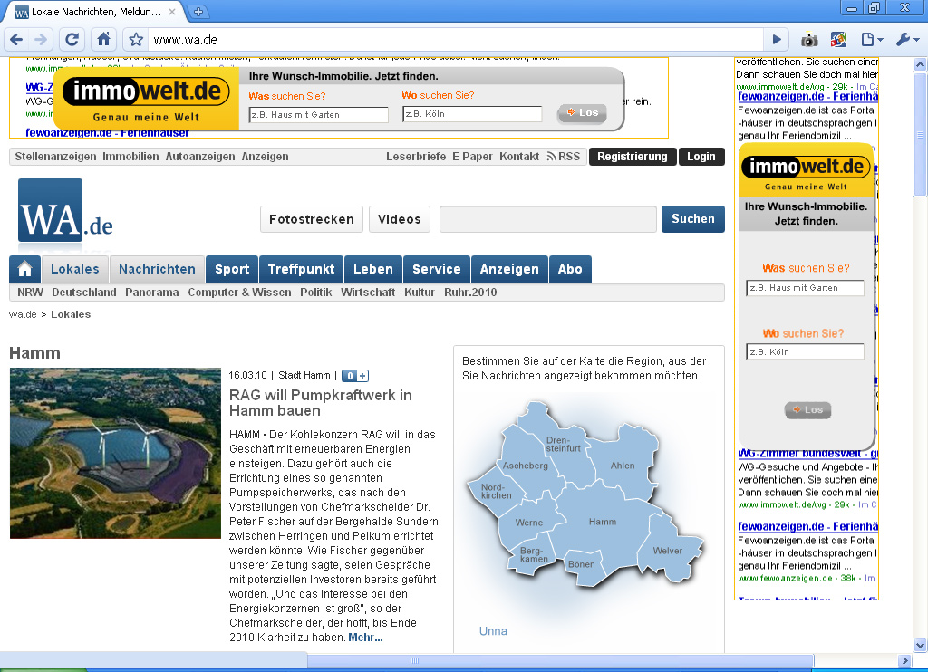Click the camera extension icon
The width and height of the screenshot is (928, 672).
(809, 40)
